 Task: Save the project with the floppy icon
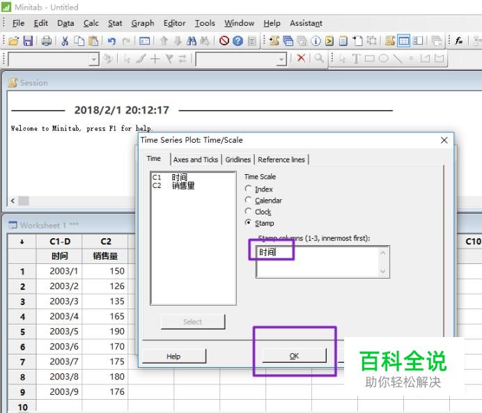tap(28, 41)
